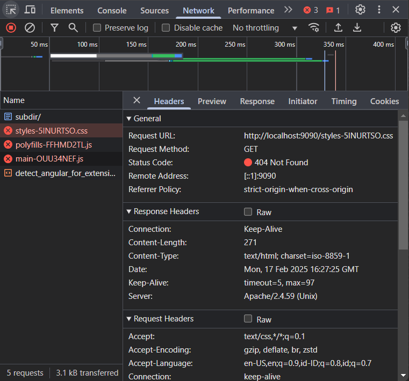Open network search magnifier icon
This screenshot has height=381, width=409.
point(73,28)
